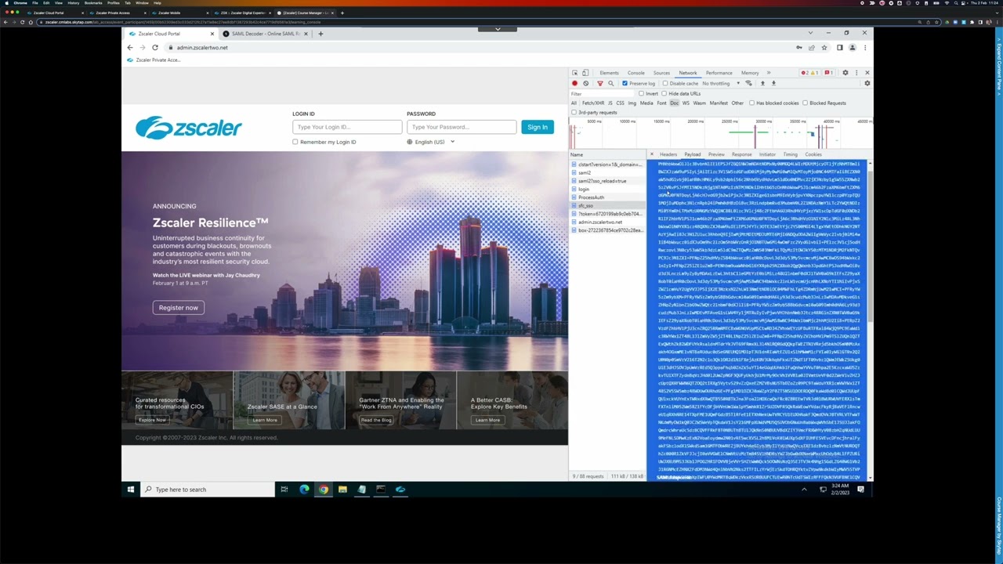Clear the network log
Viewport: 1003px width, 564px height.
pyautogui.click(x=585, y=83)
